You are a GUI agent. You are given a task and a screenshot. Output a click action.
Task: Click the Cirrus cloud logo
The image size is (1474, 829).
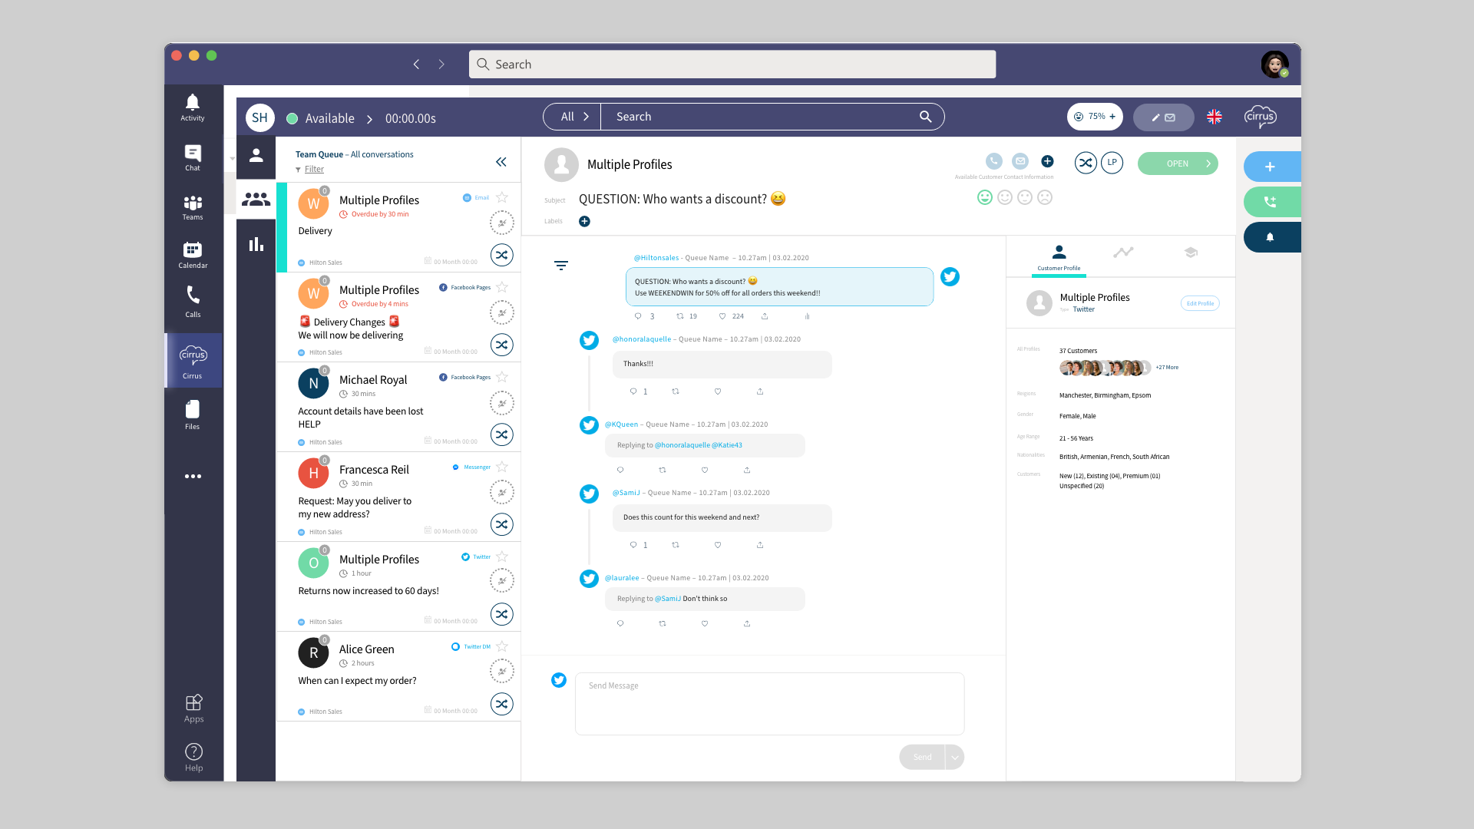(x=1261, y=117)
